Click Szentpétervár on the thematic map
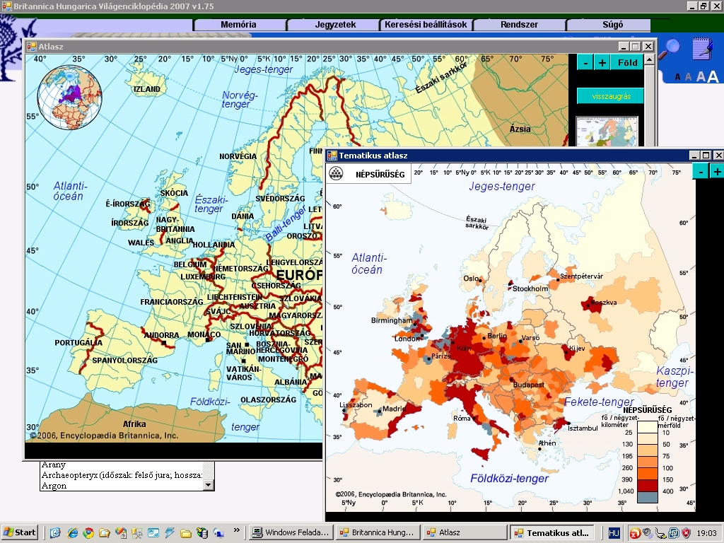The height and width of the screenshot is (543, 724). pos(581,276)
